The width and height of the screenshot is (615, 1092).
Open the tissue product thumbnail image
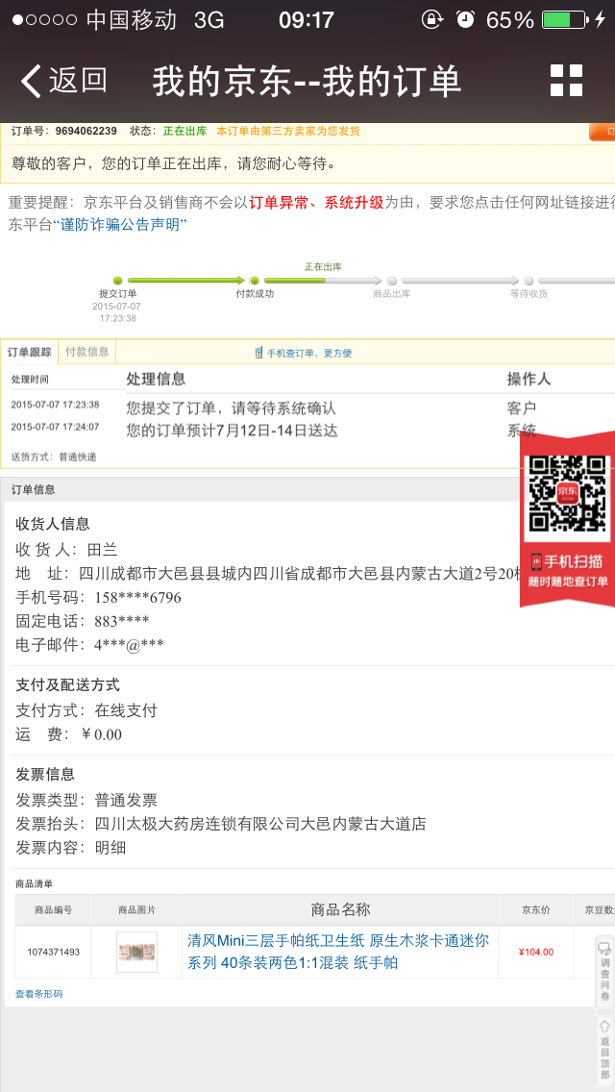136,952
